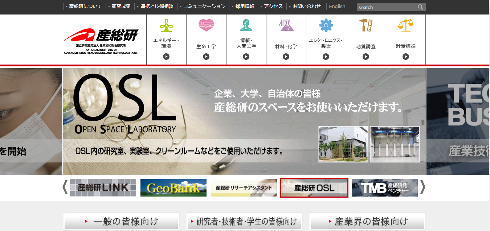Click the OSL内の研究室 description text
Image resolution: width=490 pixels, height=231 pixels.
180,151
